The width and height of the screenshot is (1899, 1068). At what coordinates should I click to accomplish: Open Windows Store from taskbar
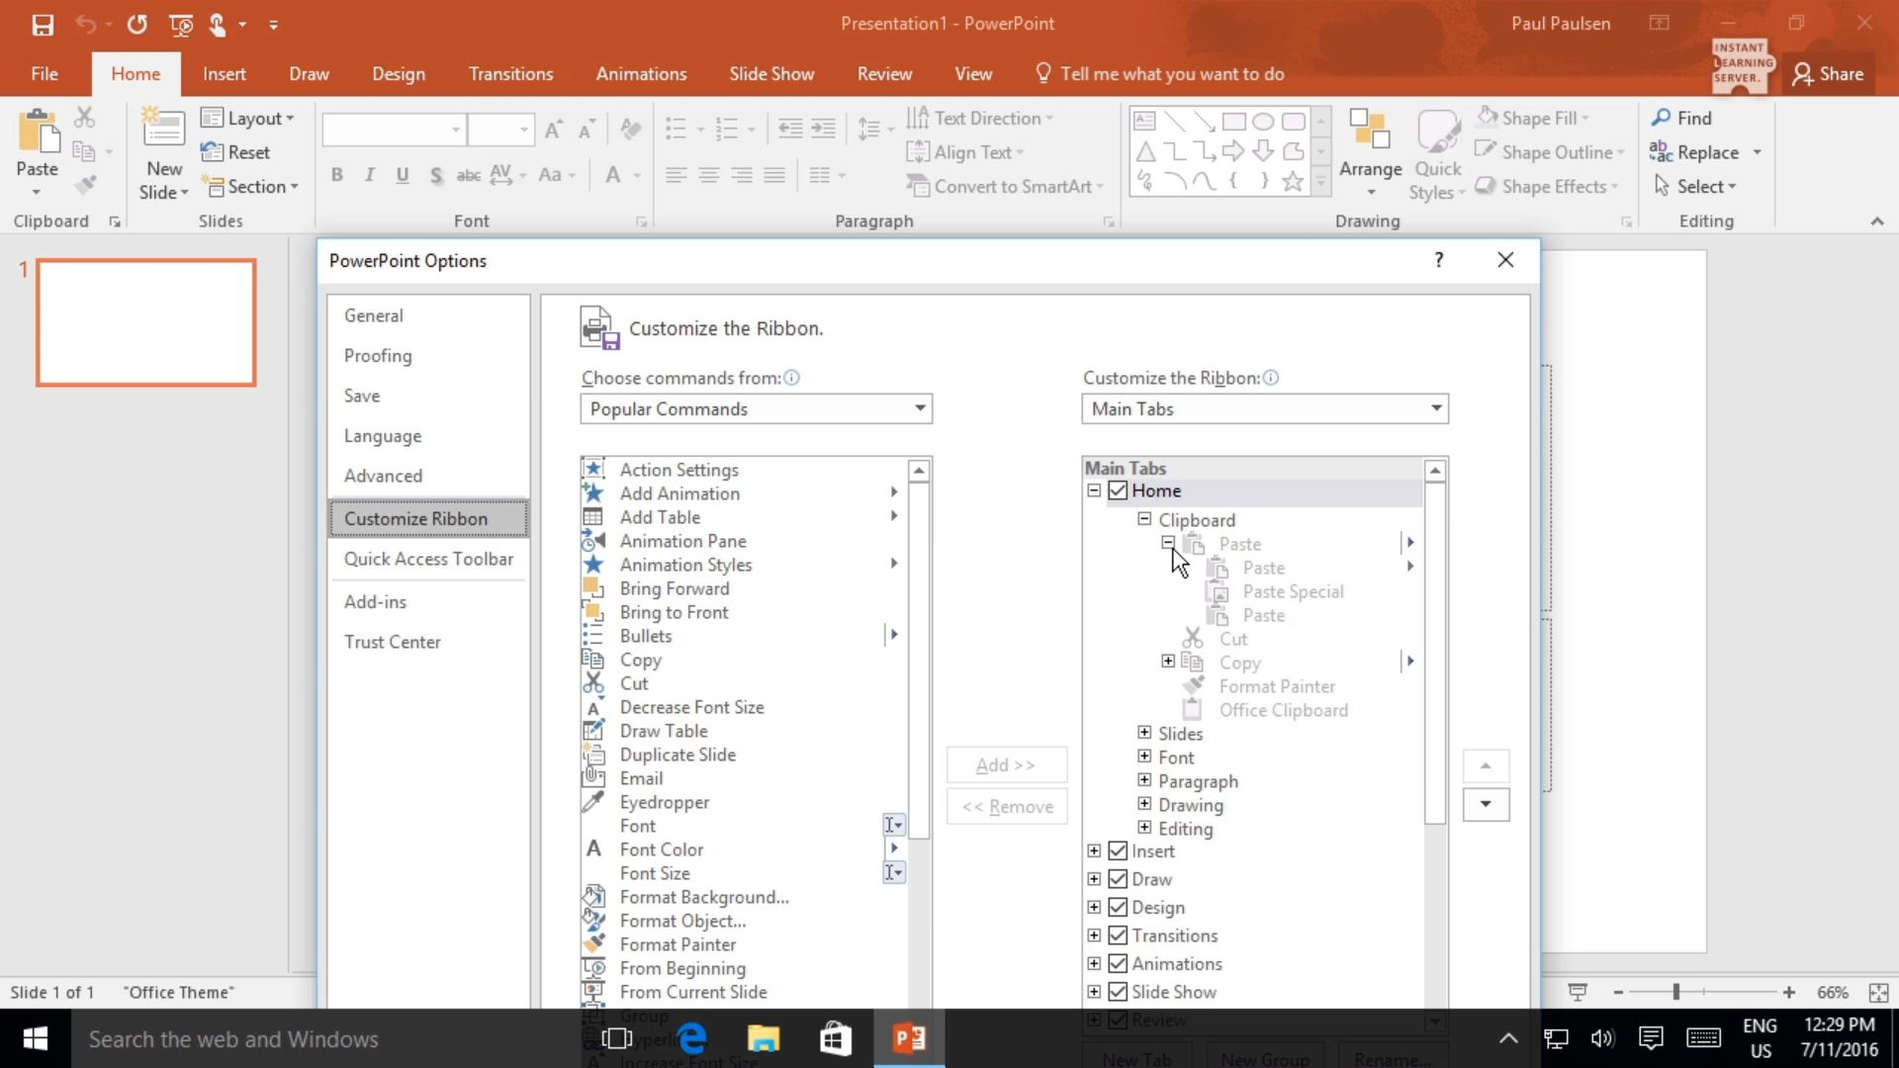pyautogui.click(x=836, y=1038)
